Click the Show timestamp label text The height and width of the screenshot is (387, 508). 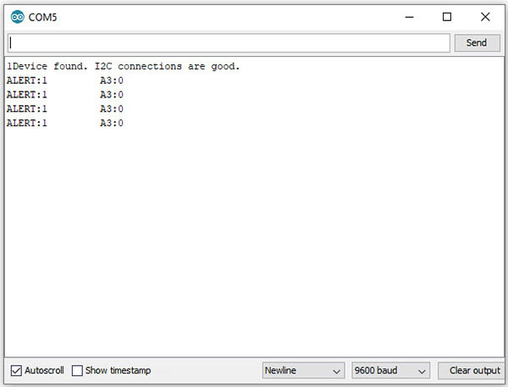pos(118,370)
